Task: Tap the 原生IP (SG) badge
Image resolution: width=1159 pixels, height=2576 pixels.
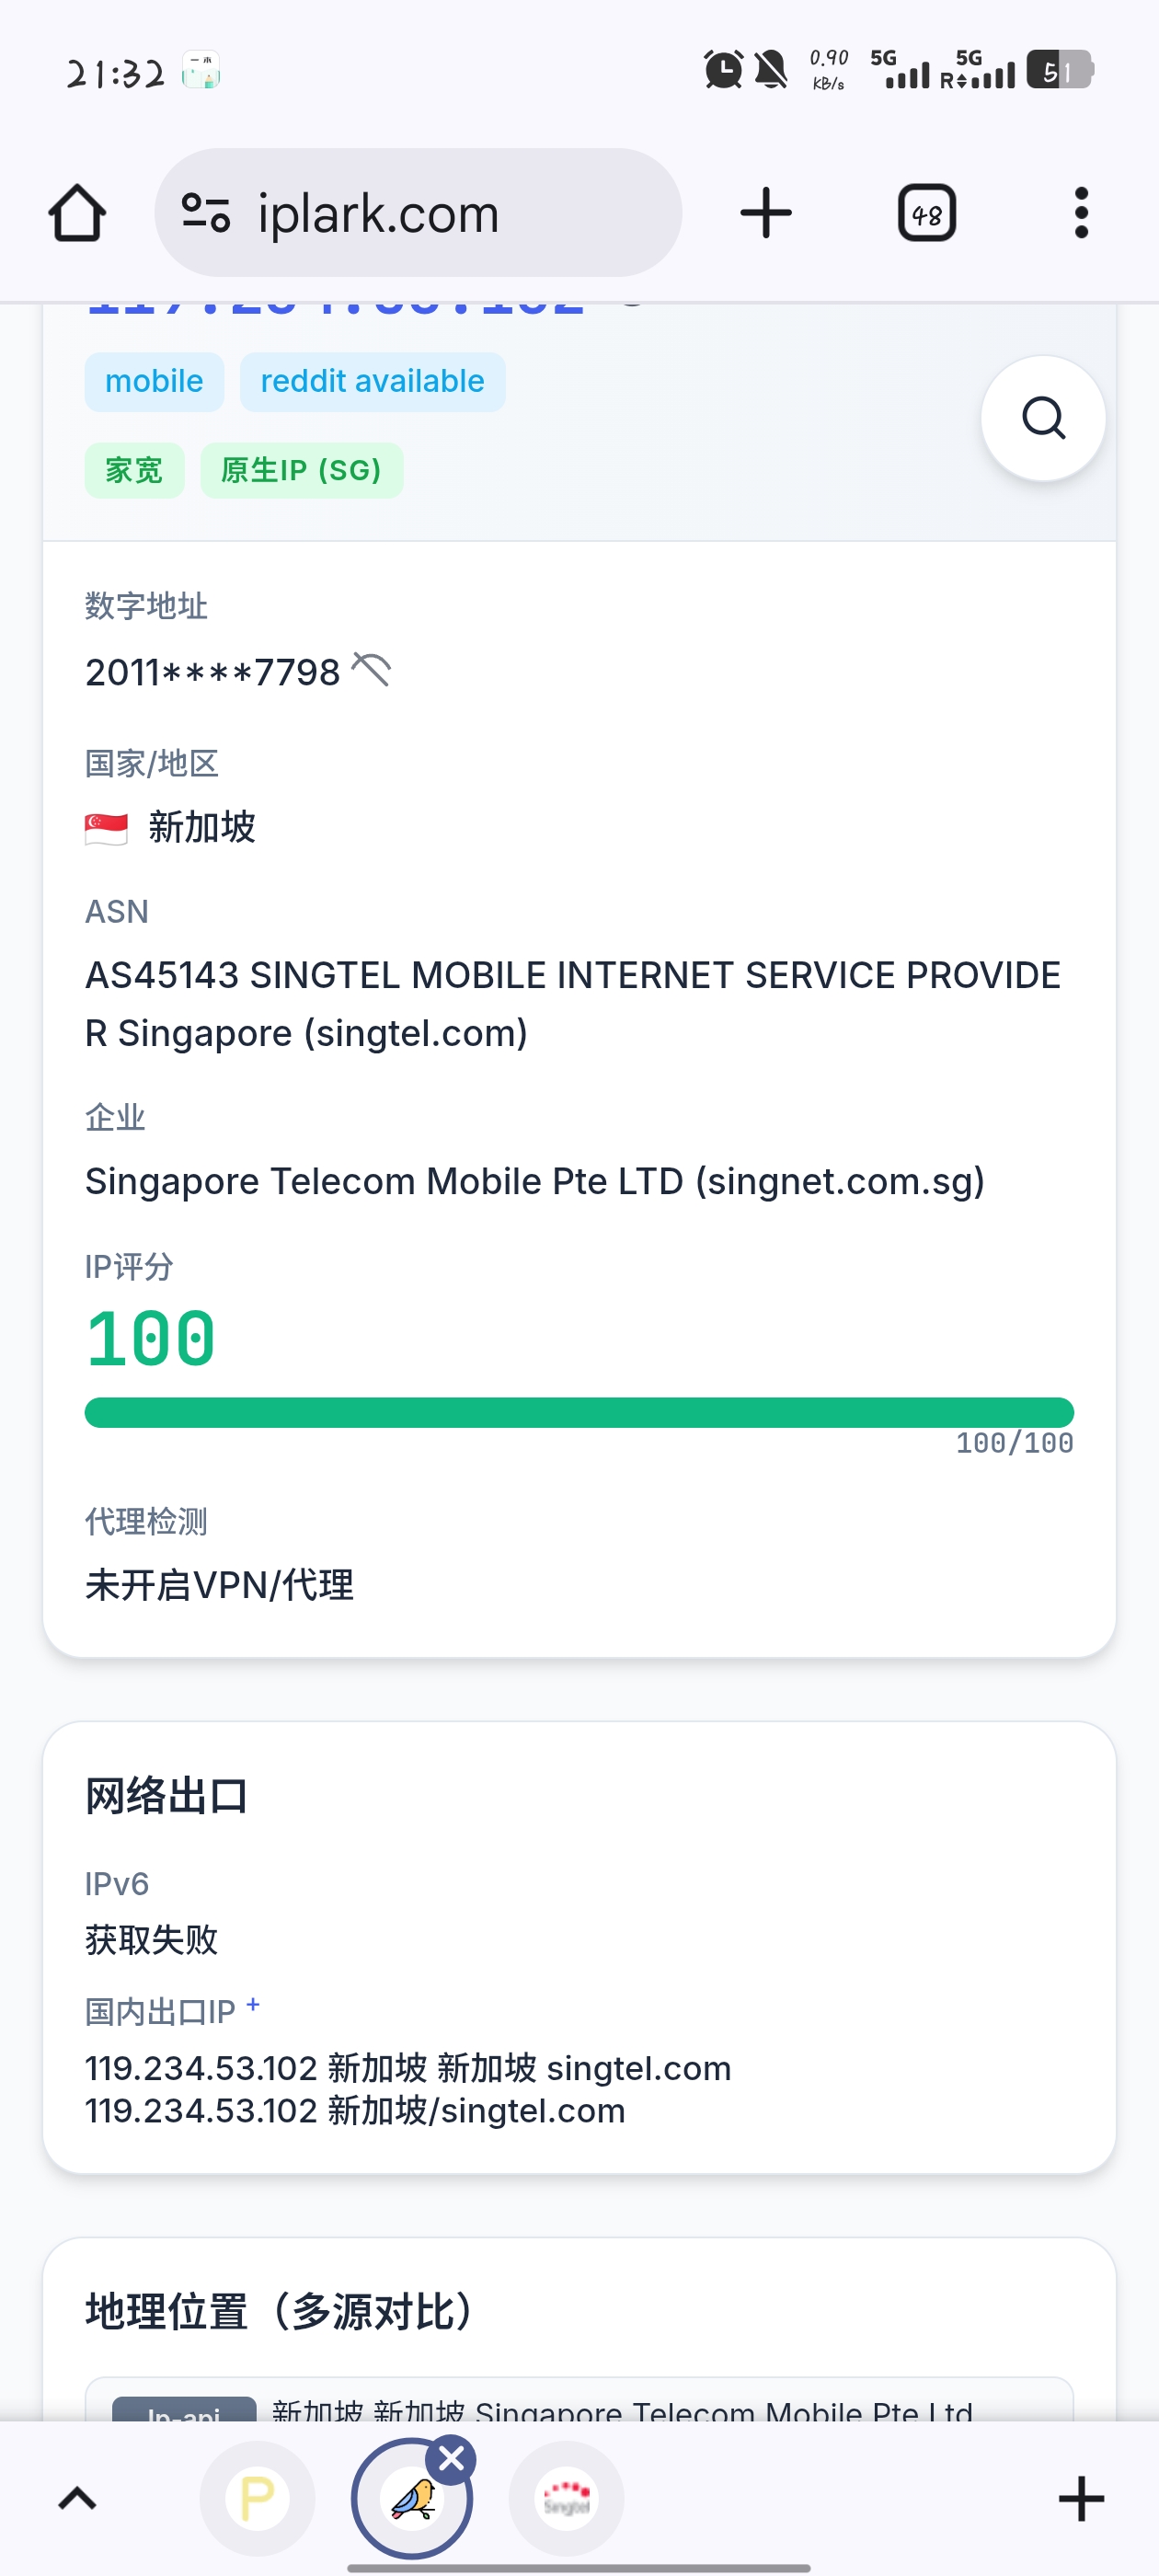Action: point(301,470)
